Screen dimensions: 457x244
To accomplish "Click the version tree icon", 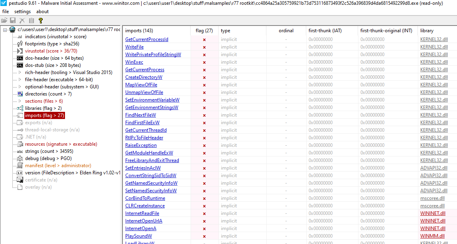I will coord(20,173).
